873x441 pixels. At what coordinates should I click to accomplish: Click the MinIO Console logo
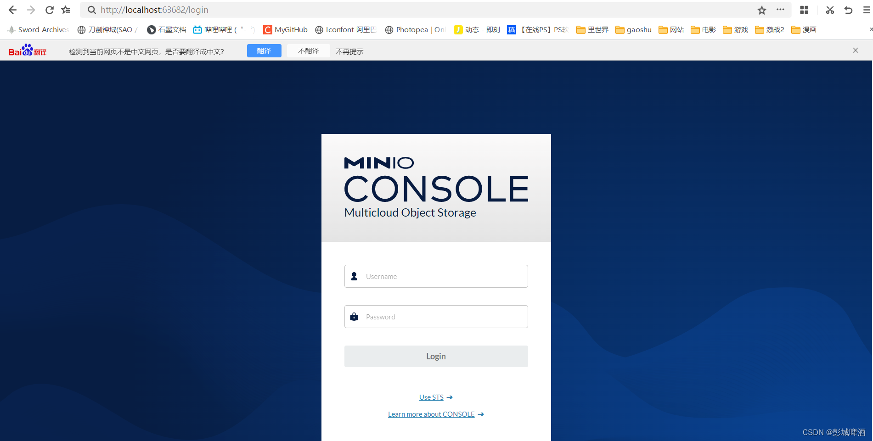[436, 187]
